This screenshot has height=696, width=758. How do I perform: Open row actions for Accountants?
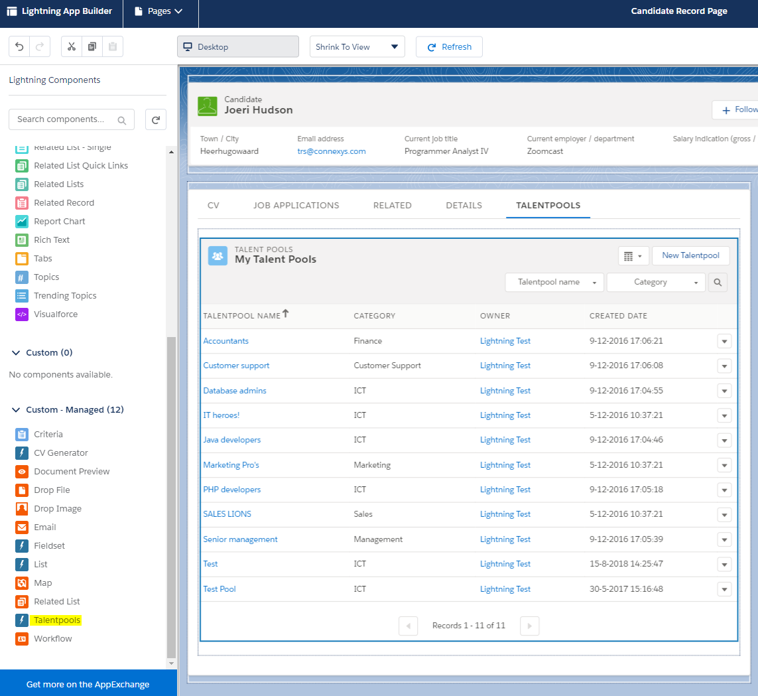(x=724, y=341)
